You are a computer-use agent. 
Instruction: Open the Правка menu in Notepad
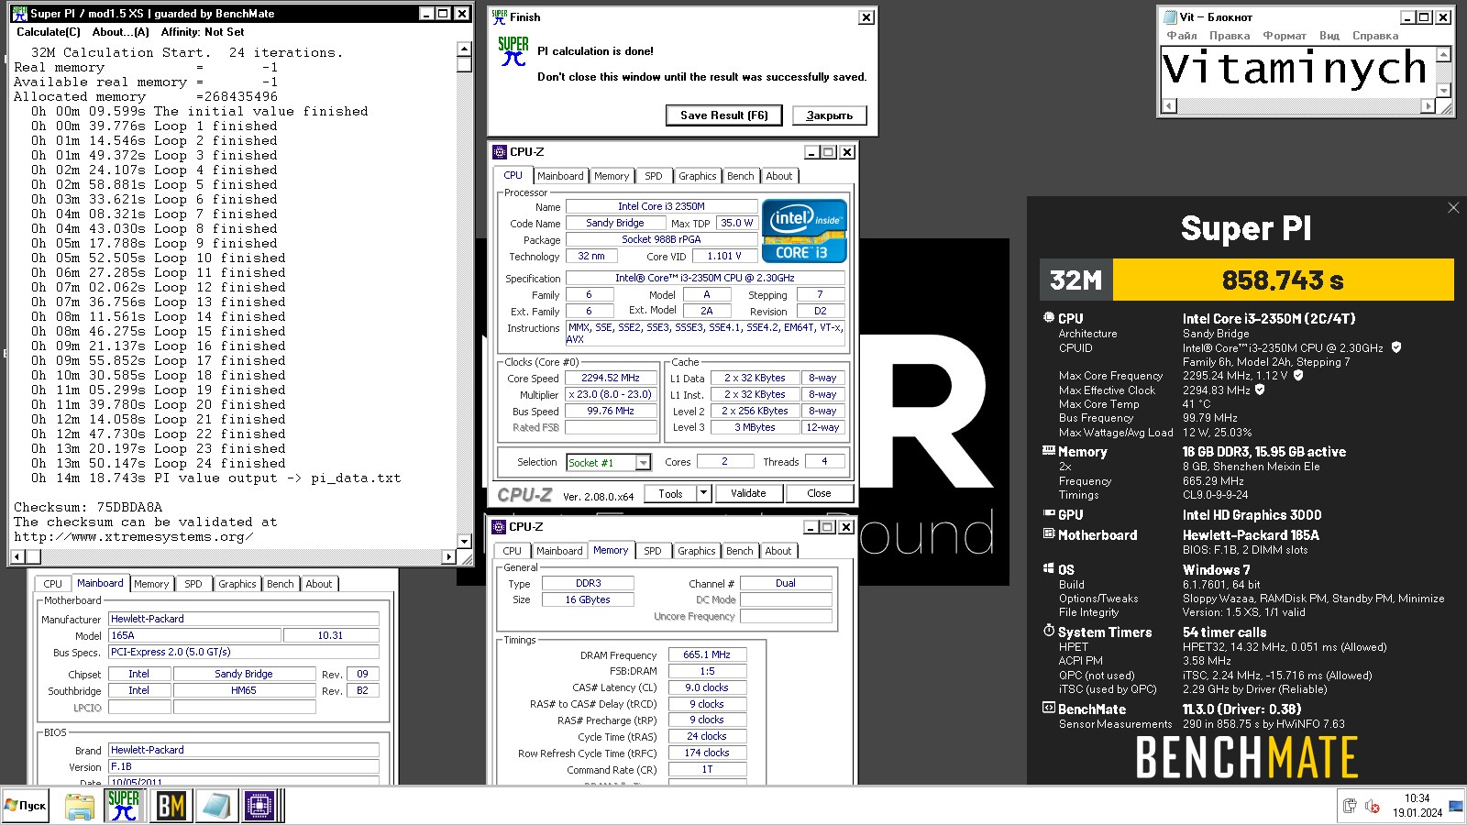pos(1230,36)
